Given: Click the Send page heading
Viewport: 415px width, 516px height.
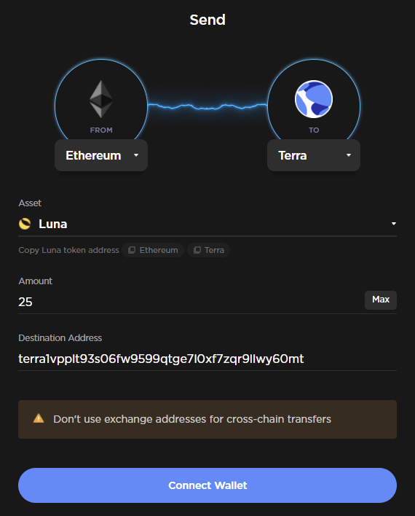Looking at the screenshot, I should 207,20.
